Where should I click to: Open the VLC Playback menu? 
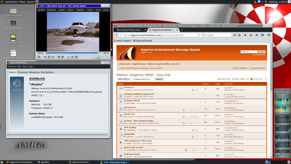tap(51, 10)
